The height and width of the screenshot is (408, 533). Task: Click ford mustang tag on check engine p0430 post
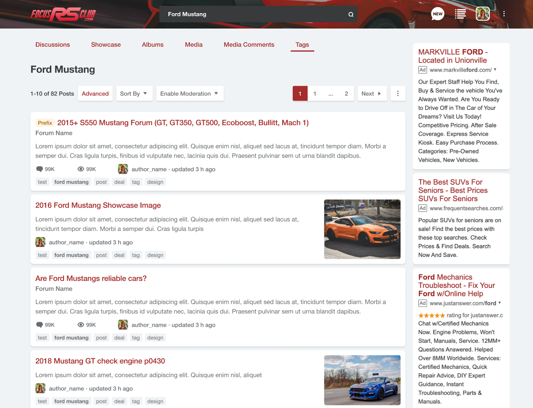tap(71, 401)
